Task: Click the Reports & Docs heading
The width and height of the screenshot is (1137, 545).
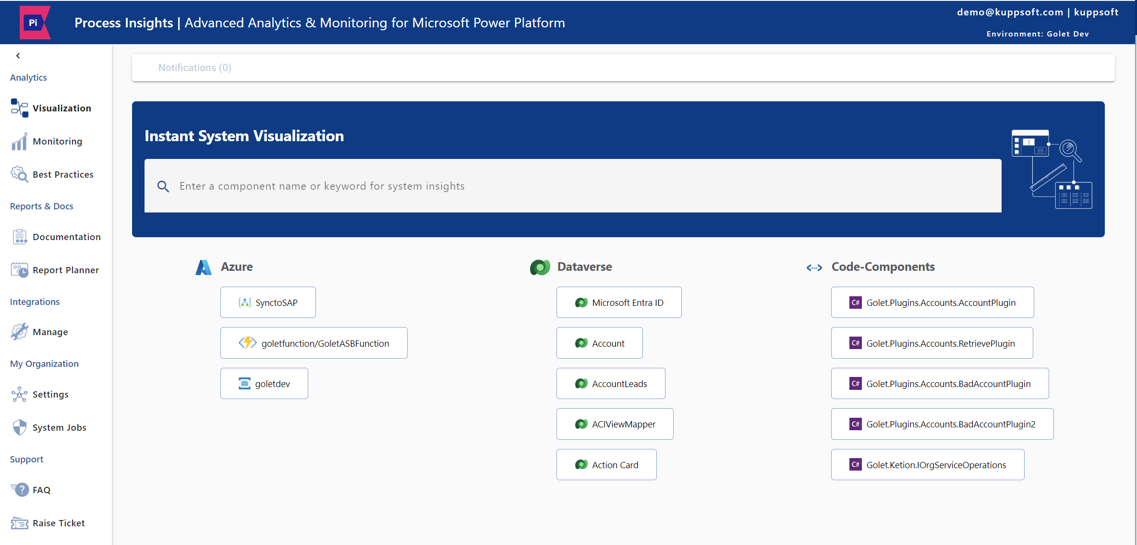Action: 42,206
